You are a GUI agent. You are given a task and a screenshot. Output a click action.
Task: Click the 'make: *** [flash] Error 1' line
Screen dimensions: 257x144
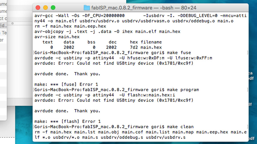pos(67,122)
